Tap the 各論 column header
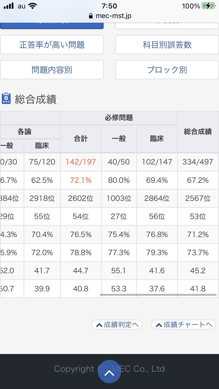Image resolution: width=219 pixels, height=389 pixels. click(x=24, y=132)
